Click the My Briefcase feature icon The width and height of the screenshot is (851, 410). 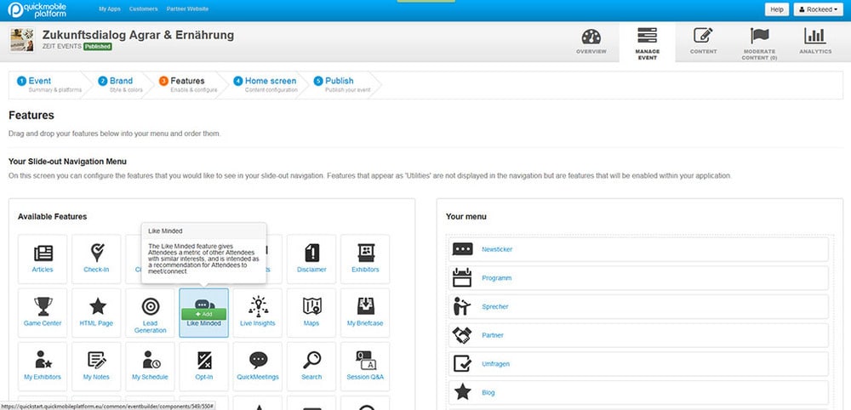tap(365, 306)
